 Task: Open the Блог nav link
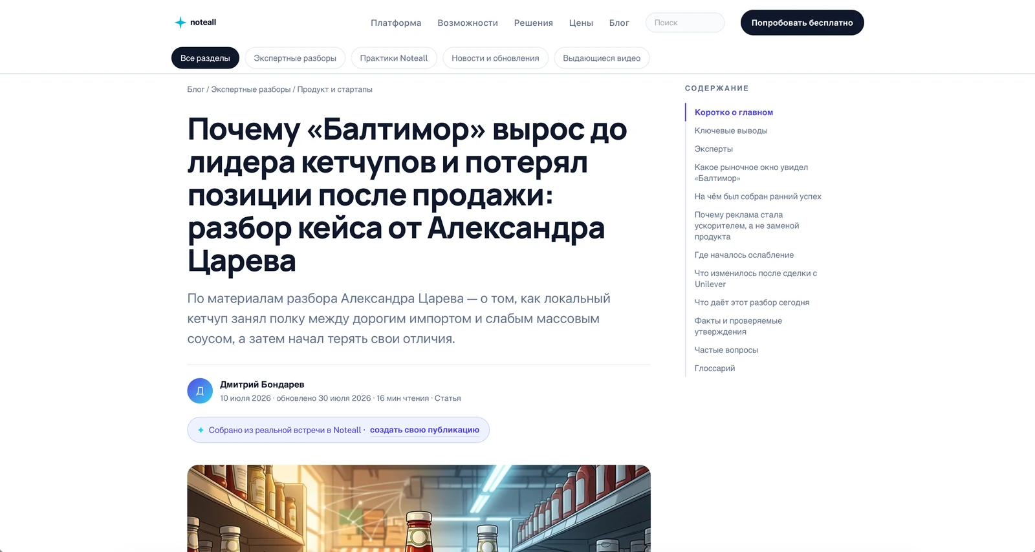coord(619,23)
